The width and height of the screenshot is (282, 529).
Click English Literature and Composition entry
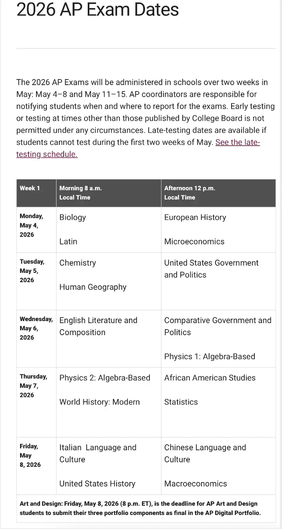(x=98, y=326)
